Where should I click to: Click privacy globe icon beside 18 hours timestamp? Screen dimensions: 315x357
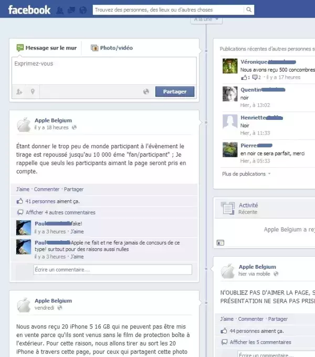pos(74,127)
